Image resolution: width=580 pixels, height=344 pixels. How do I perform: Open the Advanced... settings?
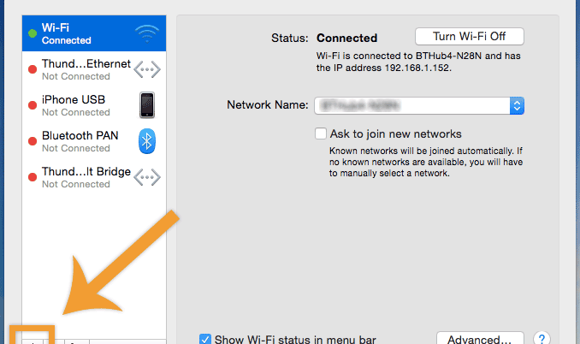click(479, 339)
